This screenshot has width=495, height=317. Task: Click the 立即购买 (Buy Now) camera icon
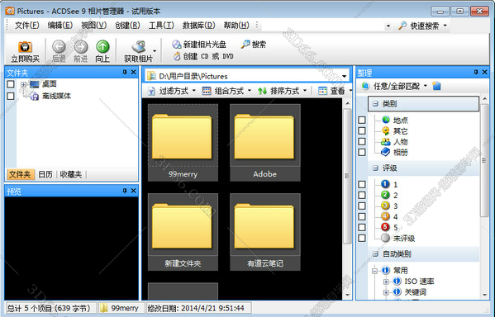[25, 47]
